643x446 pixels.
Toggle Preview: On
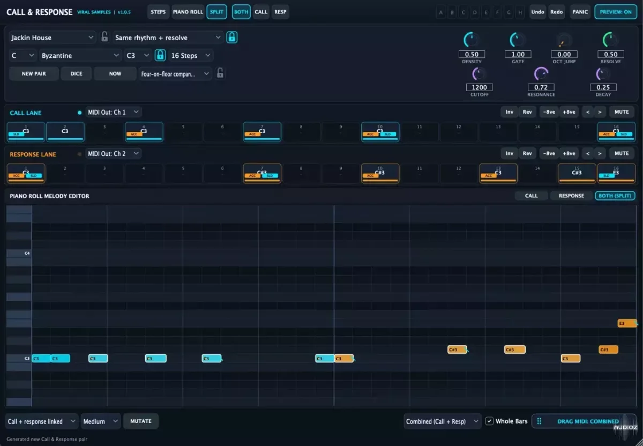point(616,12)
